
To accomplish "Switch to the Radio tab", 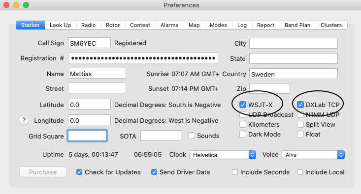I will pyautogui.click(x=89, y=25).
